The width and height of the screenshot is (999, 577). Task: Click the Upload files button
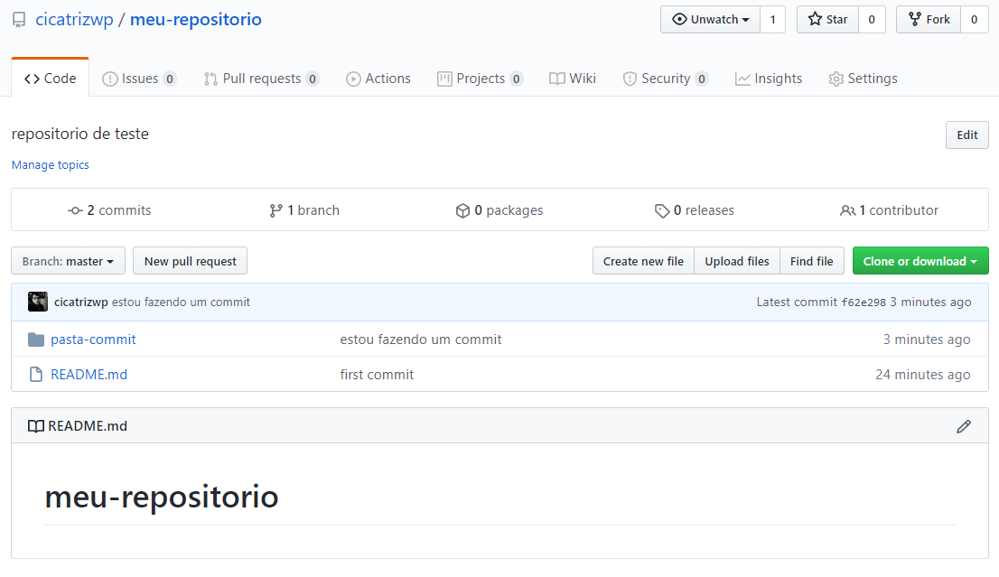(x=737, y=261)
